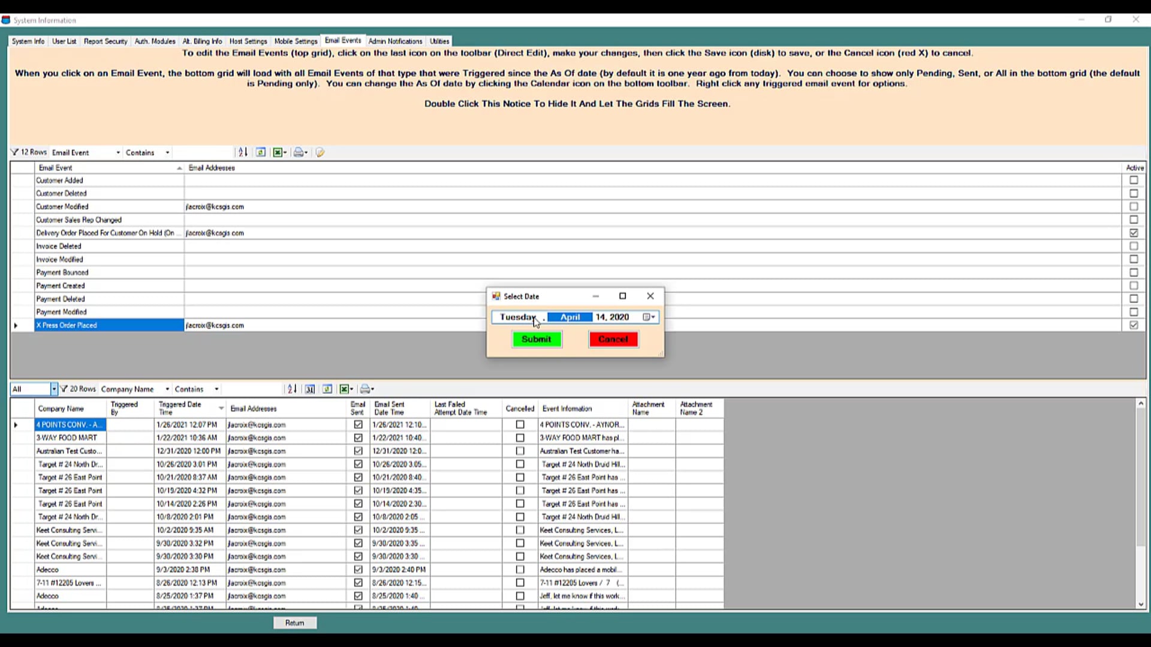The width and height of the screenshot is (1151, 647).
Task: Select the Payment Bounced email event row
Action: [x=109, y=273]
